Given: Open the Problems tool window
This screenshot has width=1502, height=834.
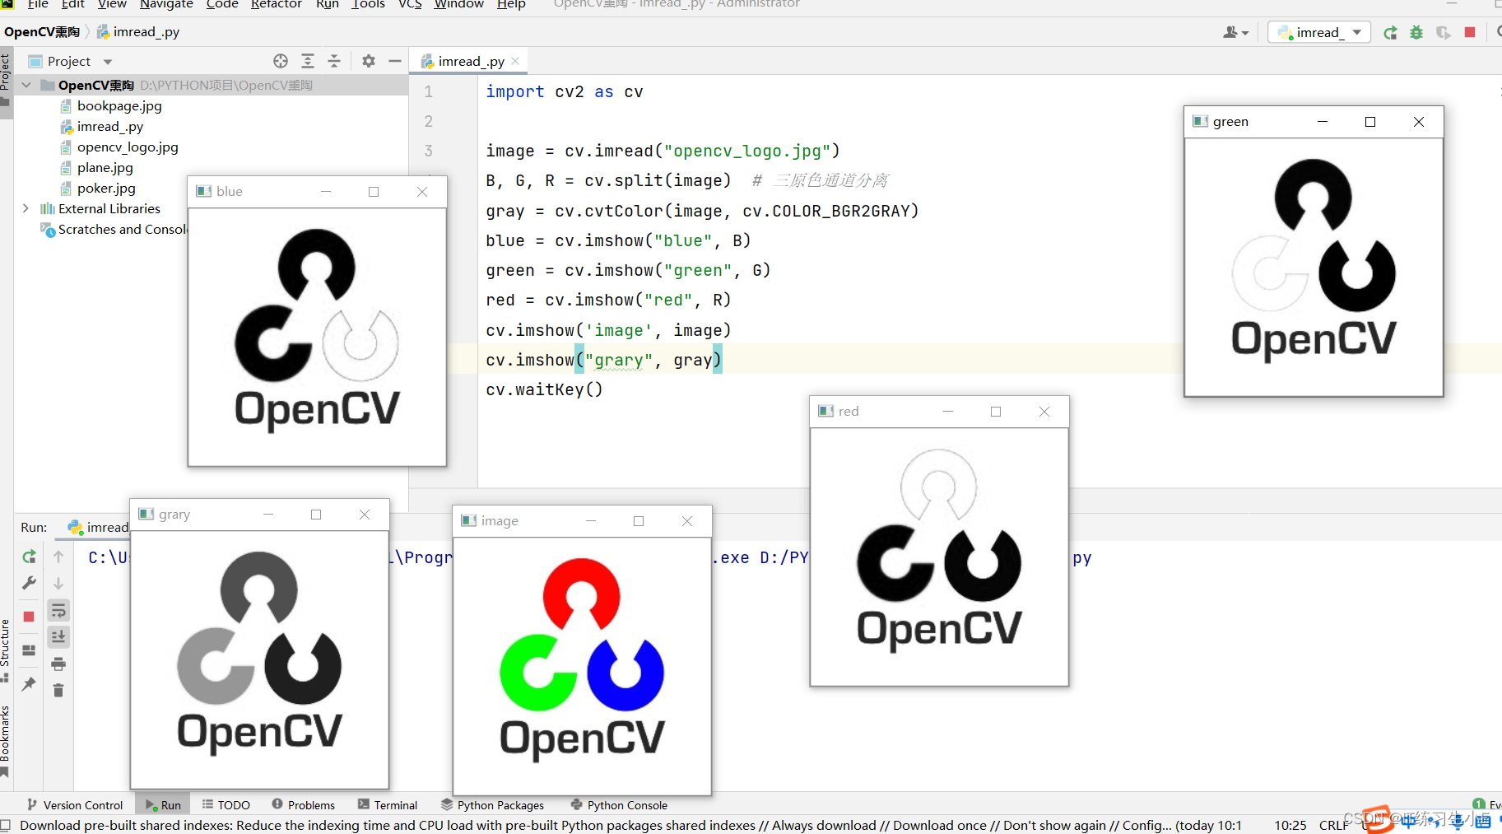Looking at the screenshot, I should pyautogui.click(x=304, y=805).
